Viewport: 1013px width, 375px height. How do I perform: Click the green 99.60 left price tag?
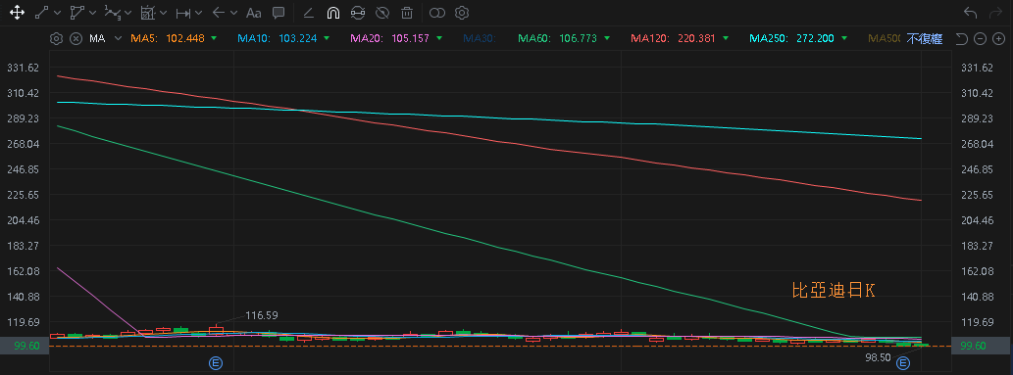pos(25,346)
